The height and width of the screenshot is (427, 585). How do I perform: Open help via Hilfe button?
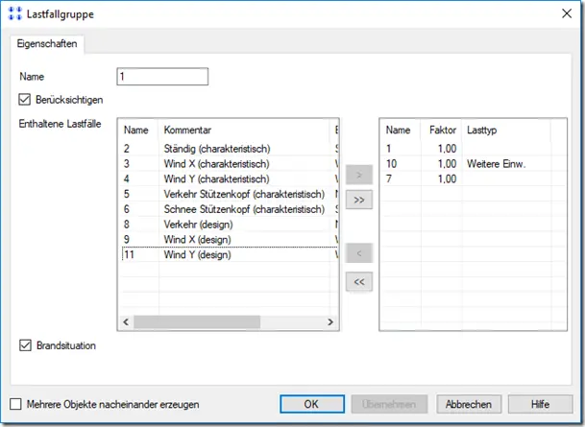point(540,404)
